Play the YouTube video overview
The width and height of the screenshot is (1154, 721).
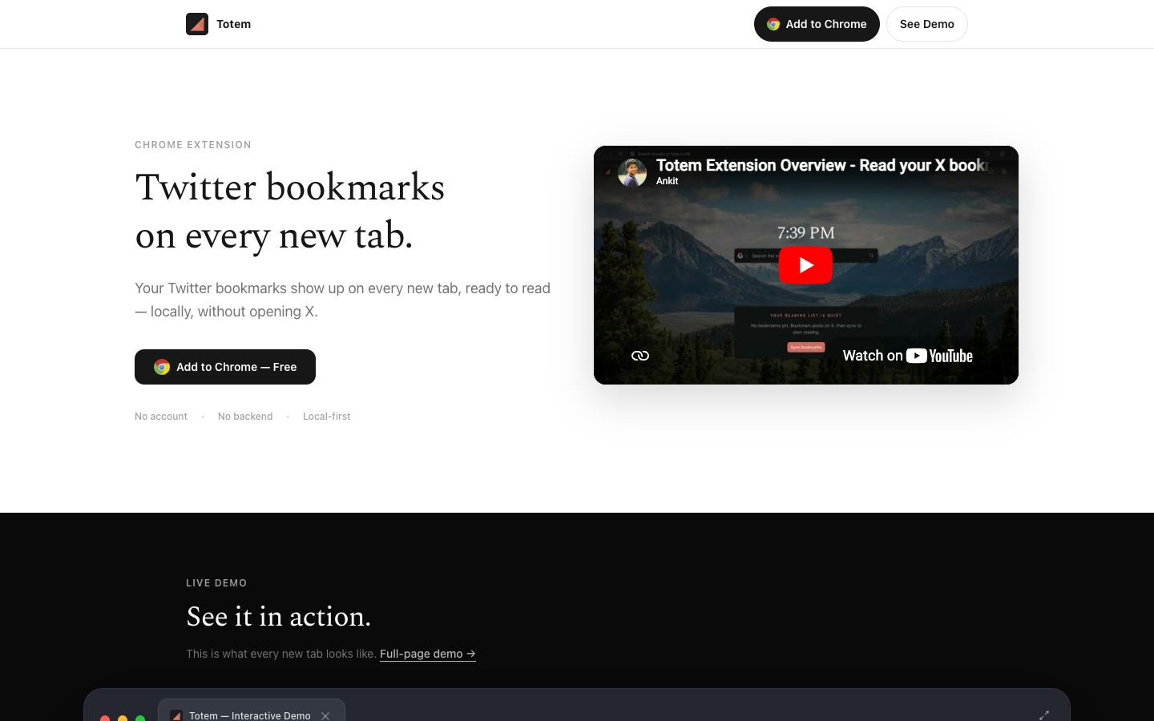coord(805,265)
